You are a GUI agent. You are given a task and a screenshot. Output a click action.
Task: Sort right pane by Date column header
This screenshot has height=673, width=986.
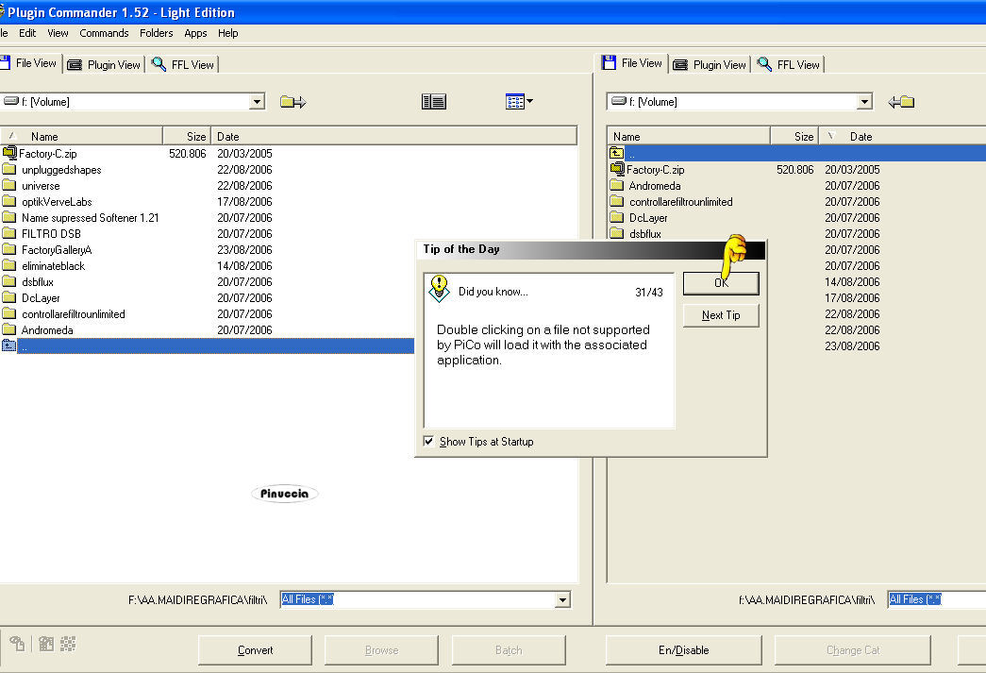pos(902,136)
